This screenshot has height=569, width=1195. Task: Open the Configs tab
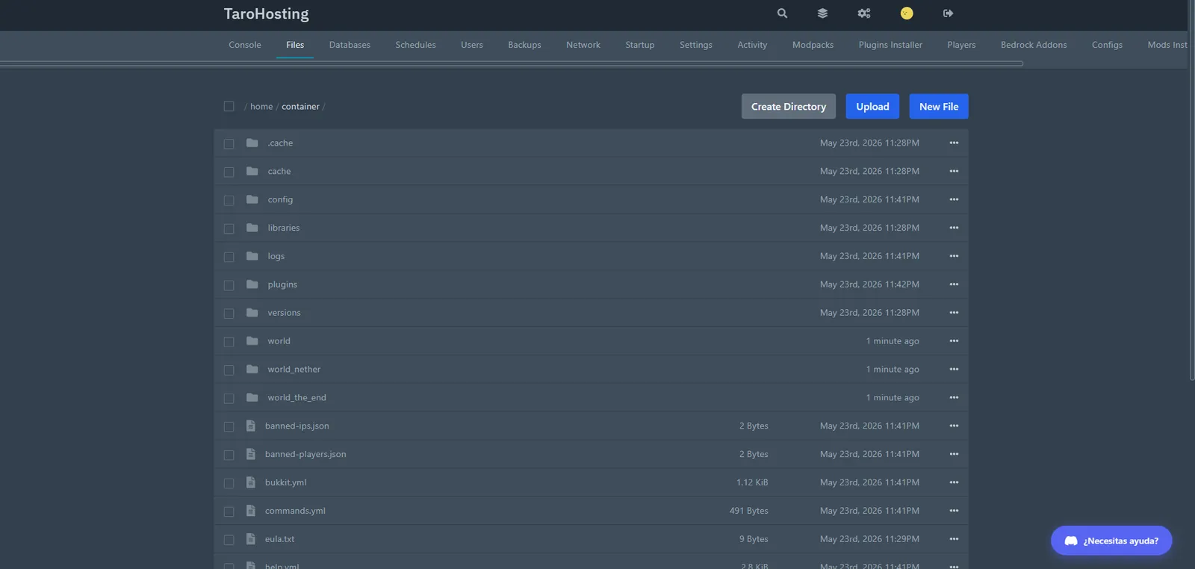point(1107,45)
